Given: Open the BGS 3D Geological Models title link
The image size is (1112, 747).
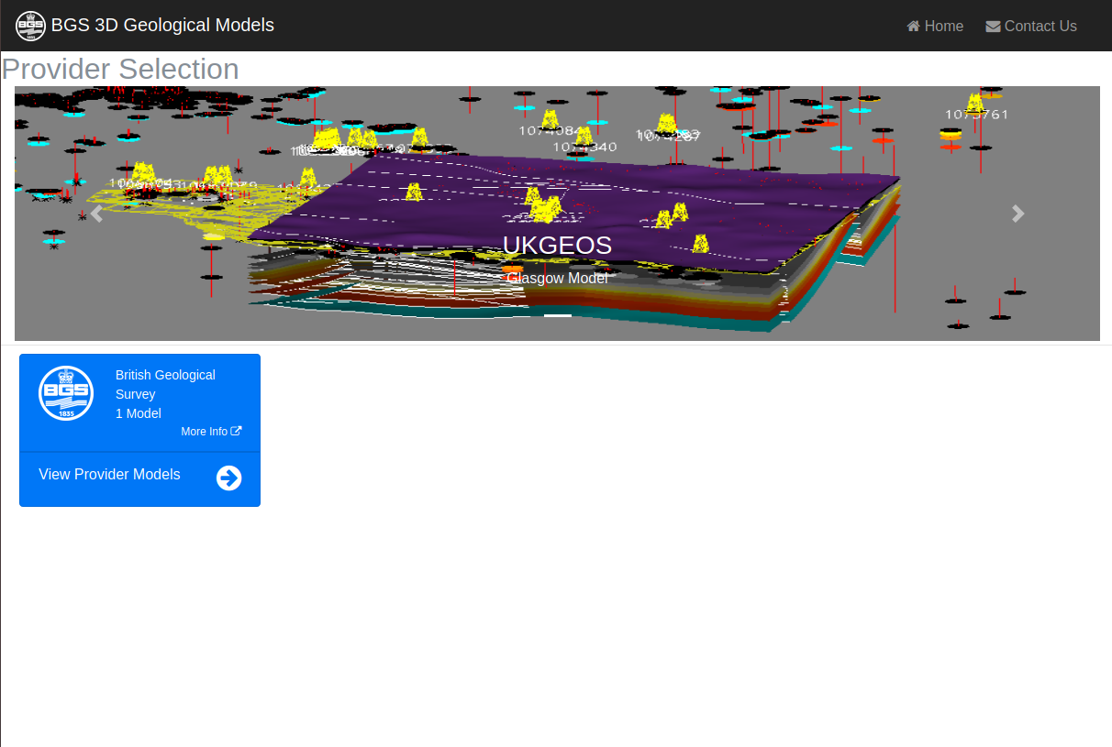Looking at the screenshot, I should pyautogui.click(x=162, y=26).
